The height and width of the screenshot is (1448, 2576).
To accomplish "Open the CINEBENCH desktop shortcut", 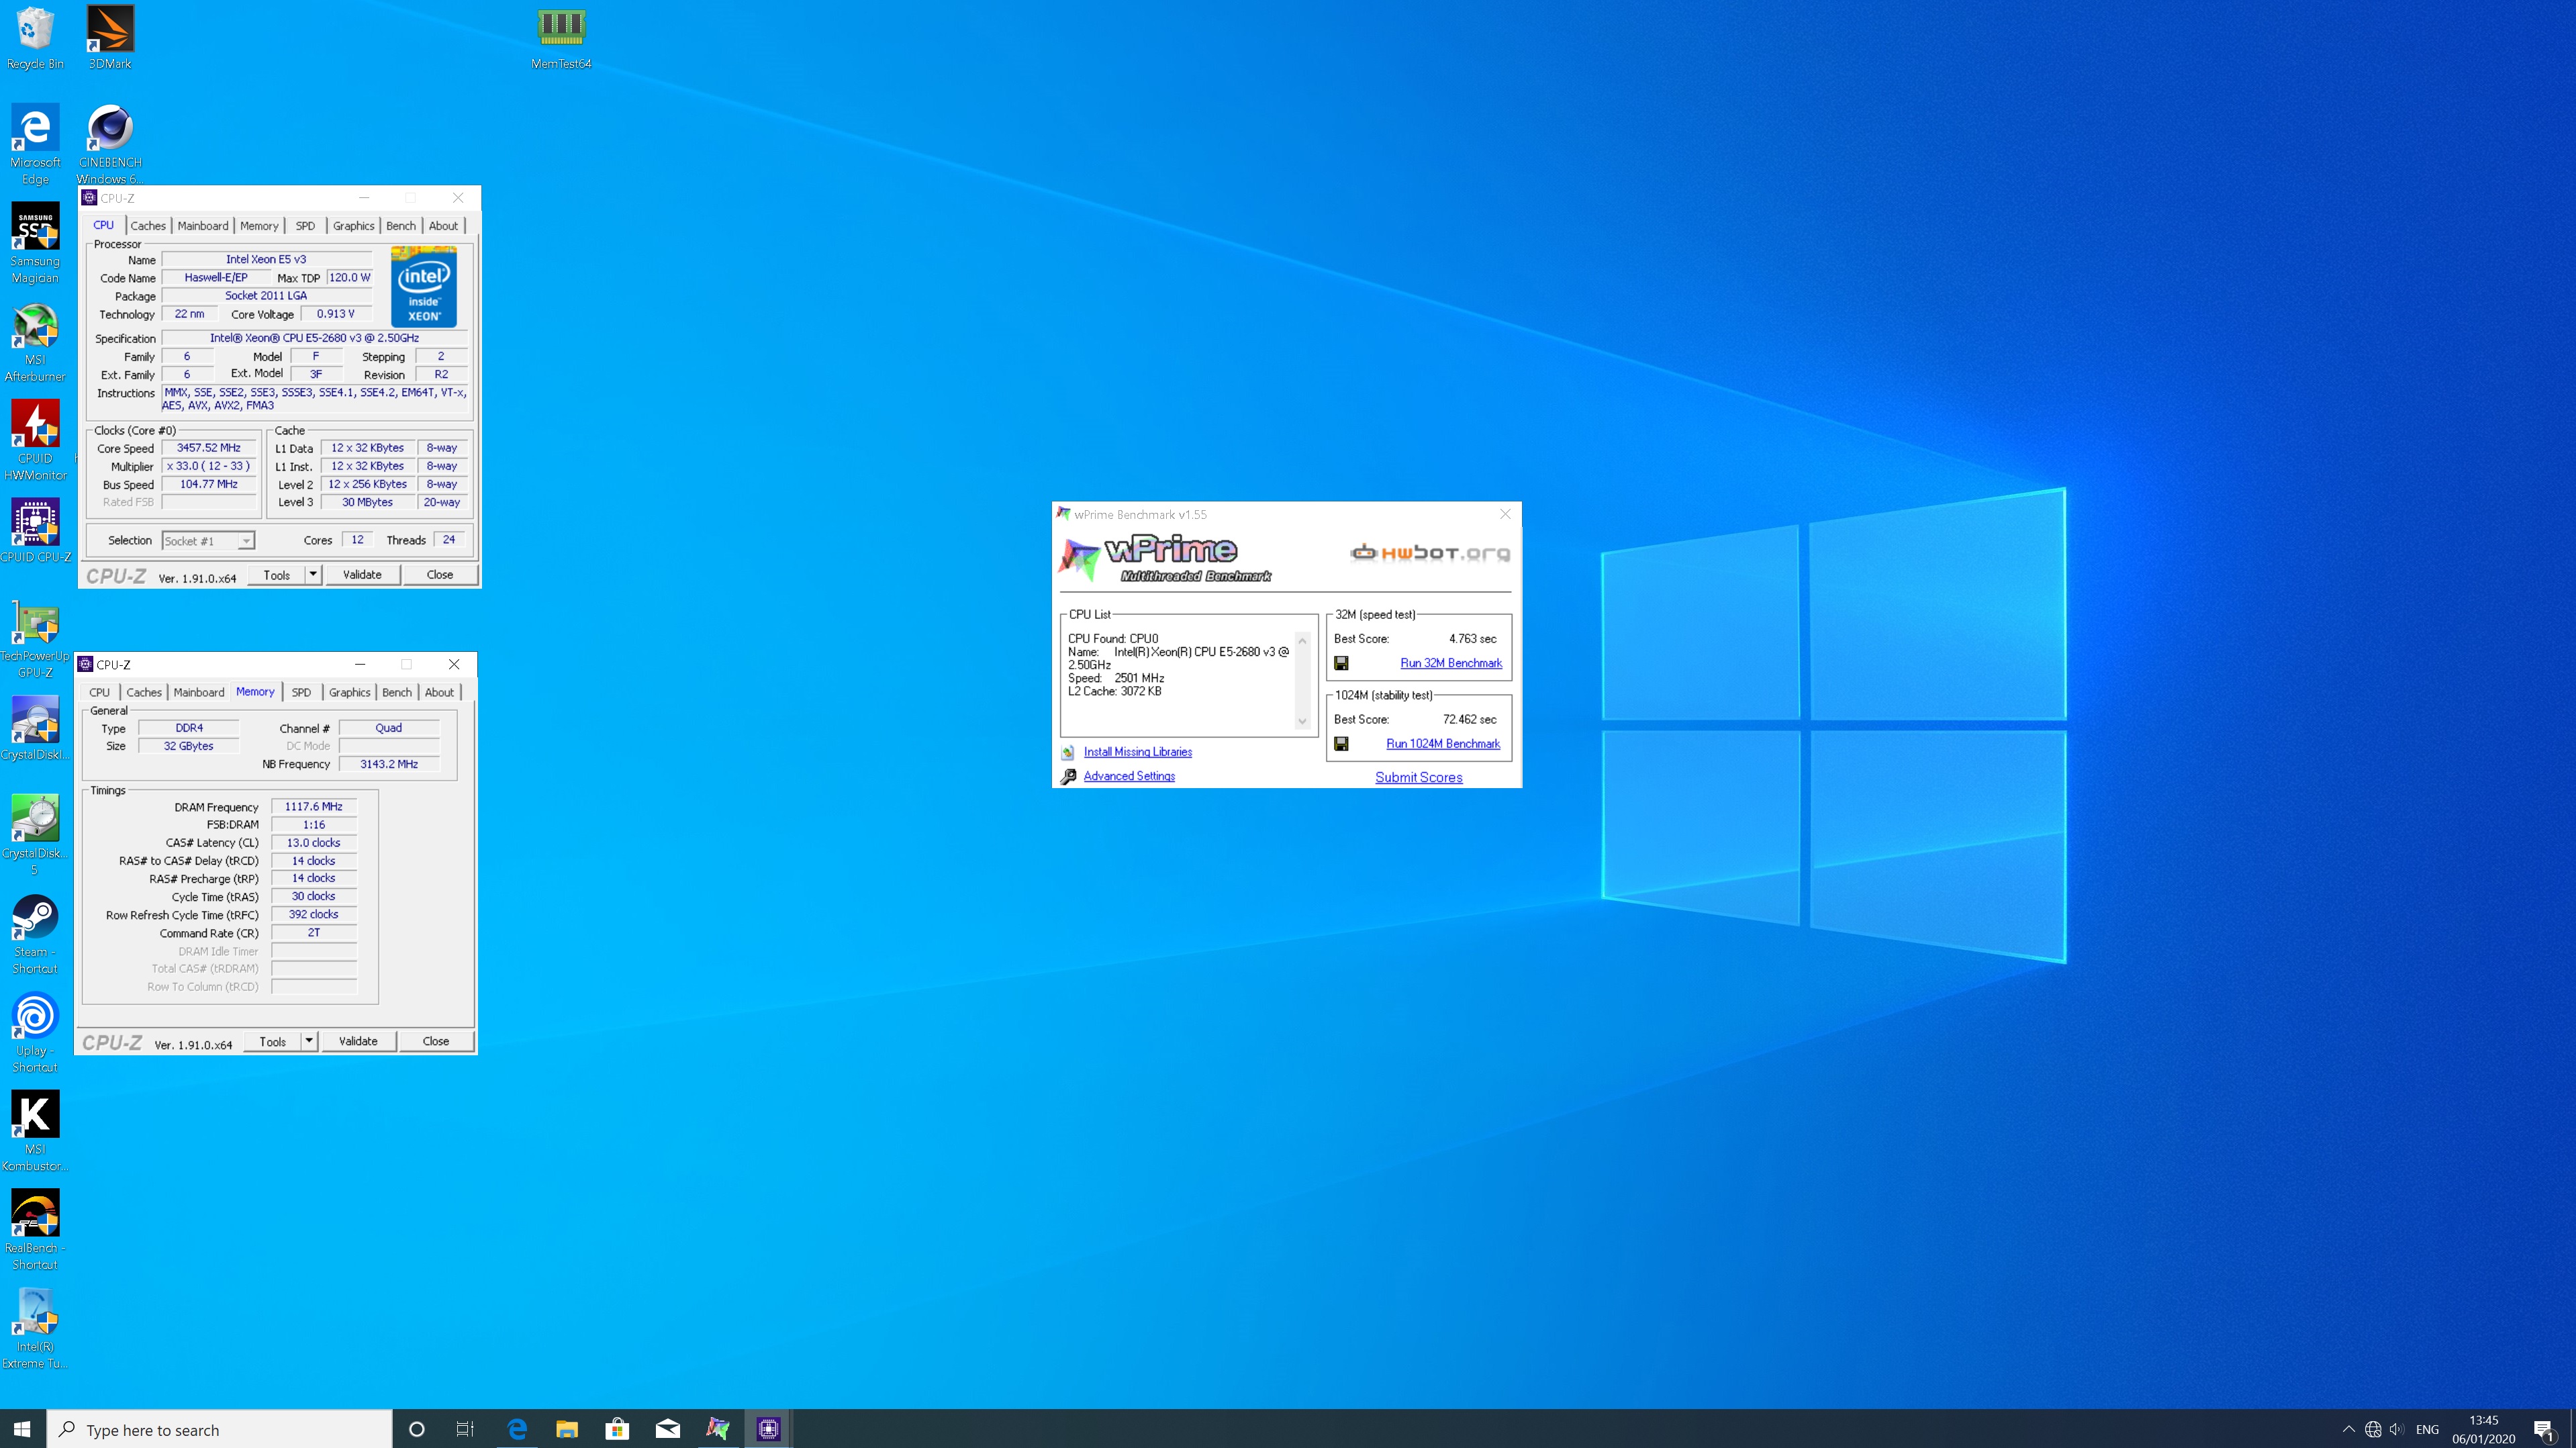I will (x=110, y=144).
